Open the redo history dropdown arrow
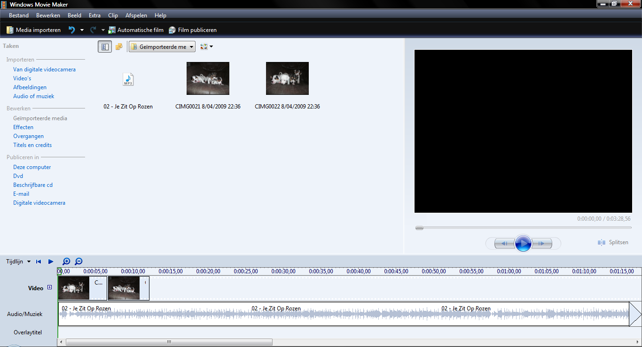 tap(103, 30)
